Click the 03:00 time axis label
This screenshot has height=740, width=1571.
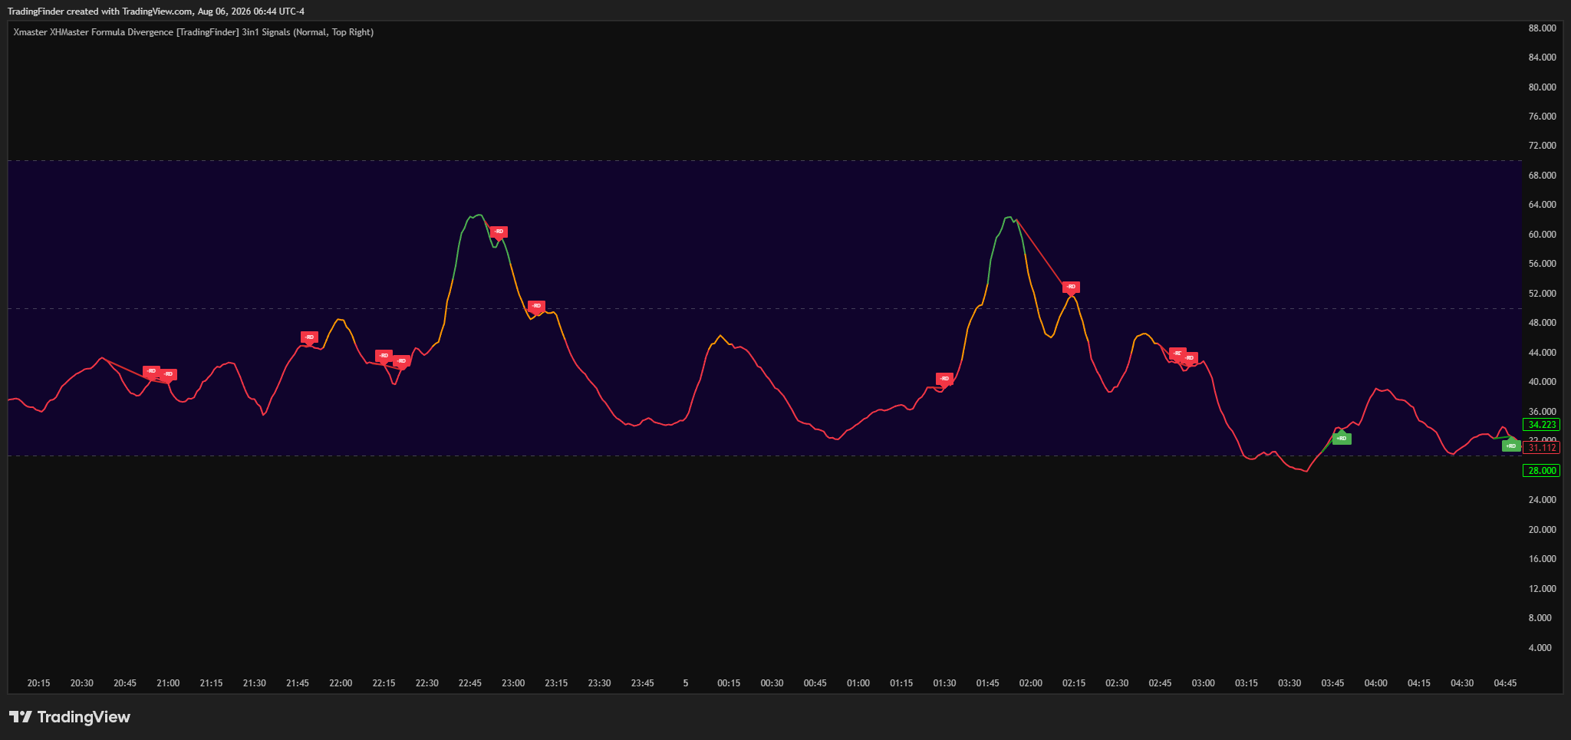[x=1204, y=683]
